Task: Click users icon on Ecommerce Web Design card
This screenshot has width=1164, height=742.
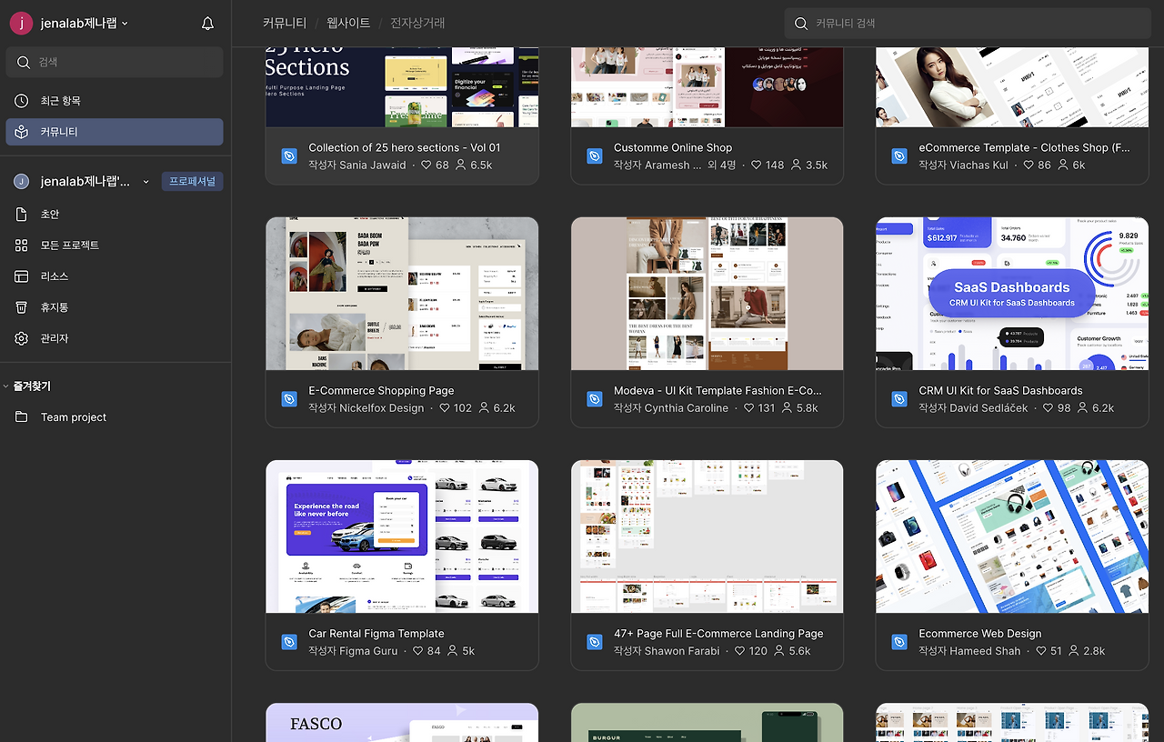Action: [1074, 651]
